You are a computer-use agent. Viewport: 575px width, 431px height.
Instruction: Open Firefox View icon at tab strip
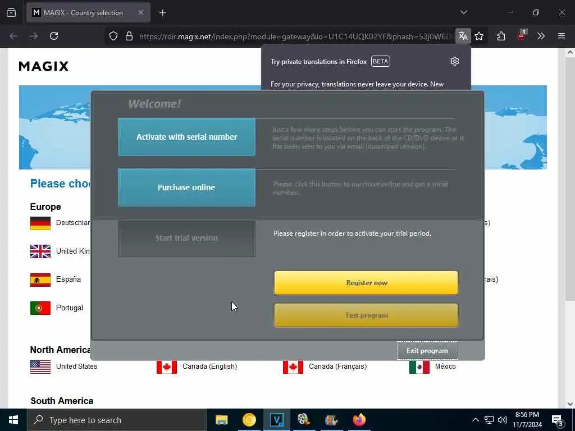click(x=11, y=13)
